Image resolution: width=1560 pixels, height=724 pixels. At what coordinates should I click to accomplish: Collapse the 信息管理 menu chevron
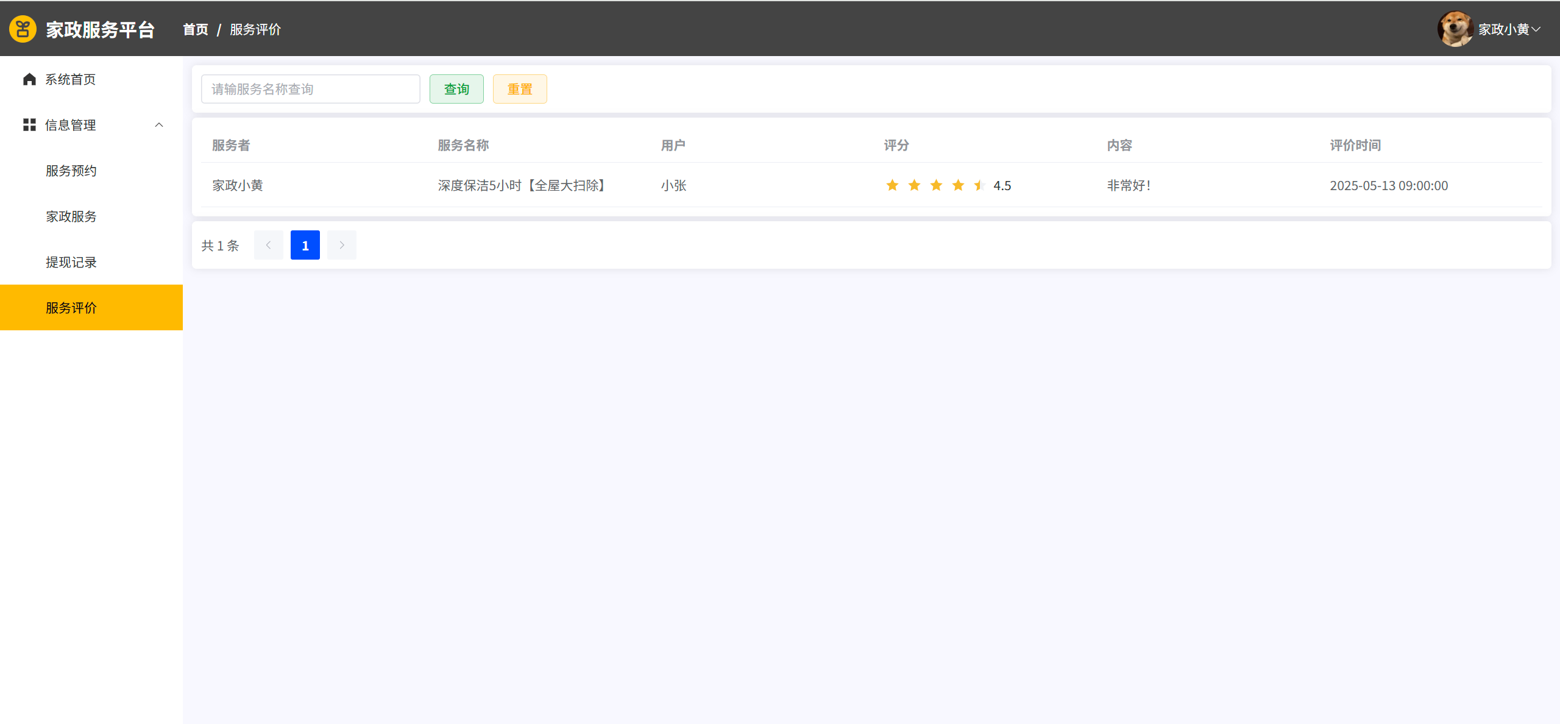[159, 125]
